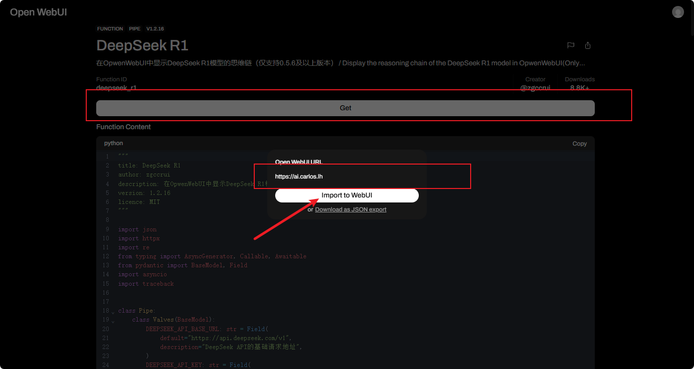Click the 'class Pipe:' code line

[x=137, y=311]
